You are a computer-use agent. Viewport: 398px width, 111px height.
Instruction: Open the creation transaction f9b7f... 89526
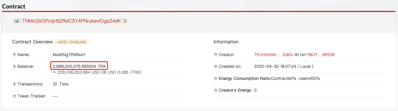pyautogui.click(x=321, y=55)
